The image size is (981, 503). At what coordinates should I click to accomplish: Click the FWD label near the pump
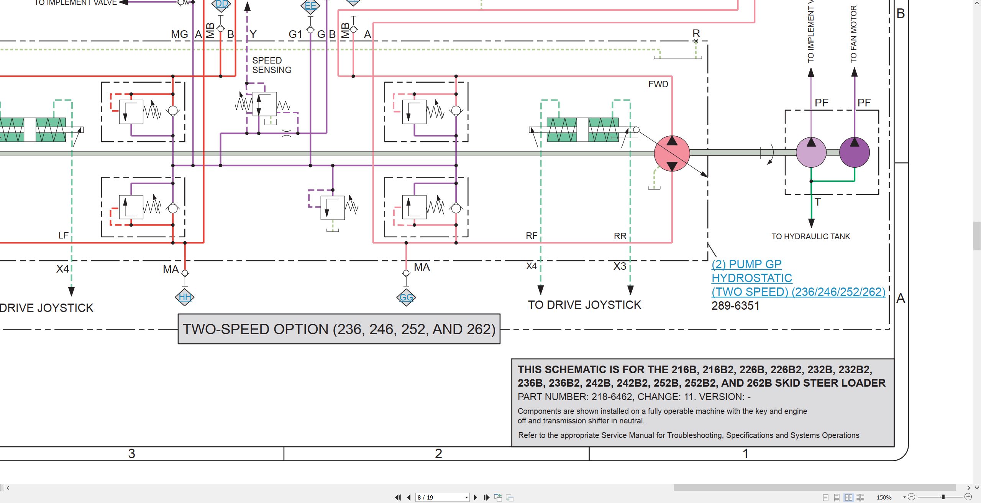click(x=658, y=84)
